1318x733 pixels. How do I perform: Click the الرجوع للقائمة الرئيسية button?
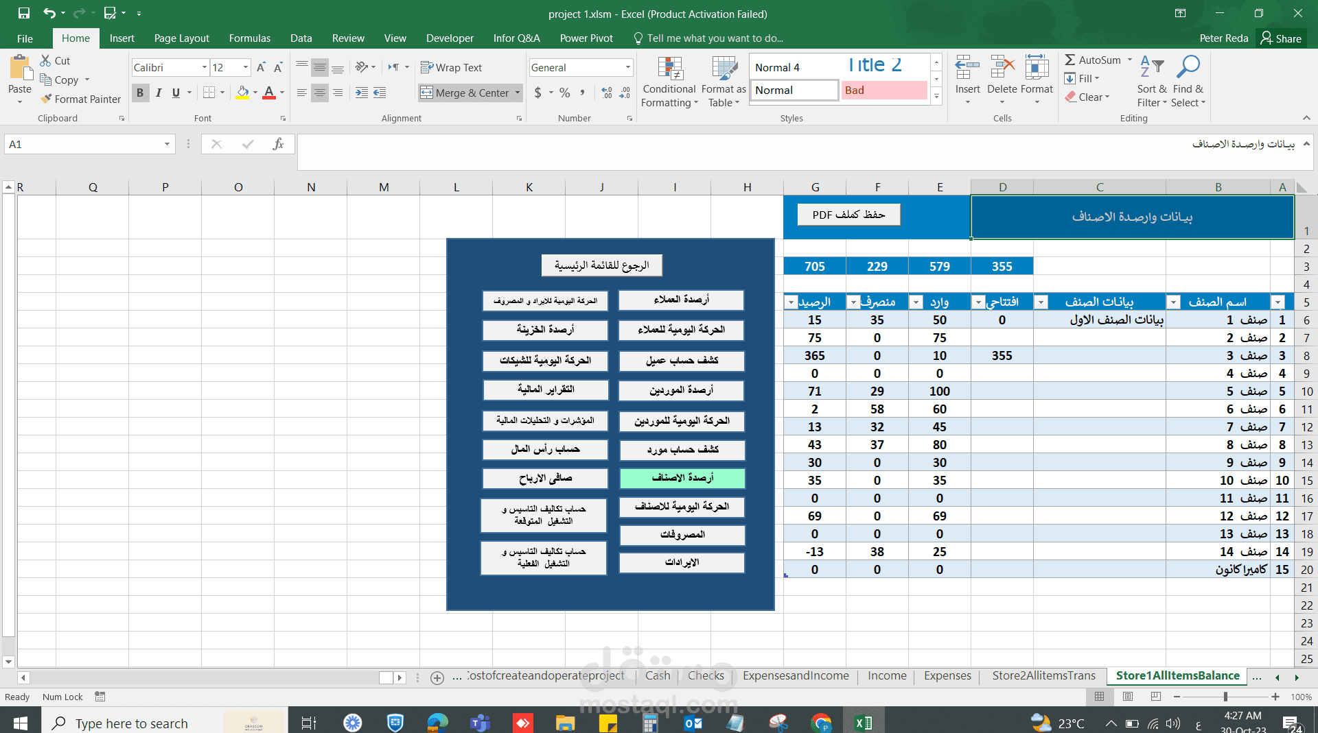[x=601, y=265]
